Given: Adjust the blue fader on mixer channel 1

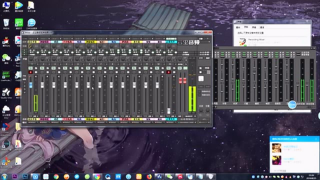Looking at the screenshot, I should [x=31, y=85].
